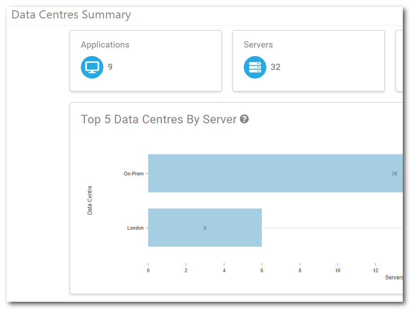Click the Servers count 32

[275, 67]
